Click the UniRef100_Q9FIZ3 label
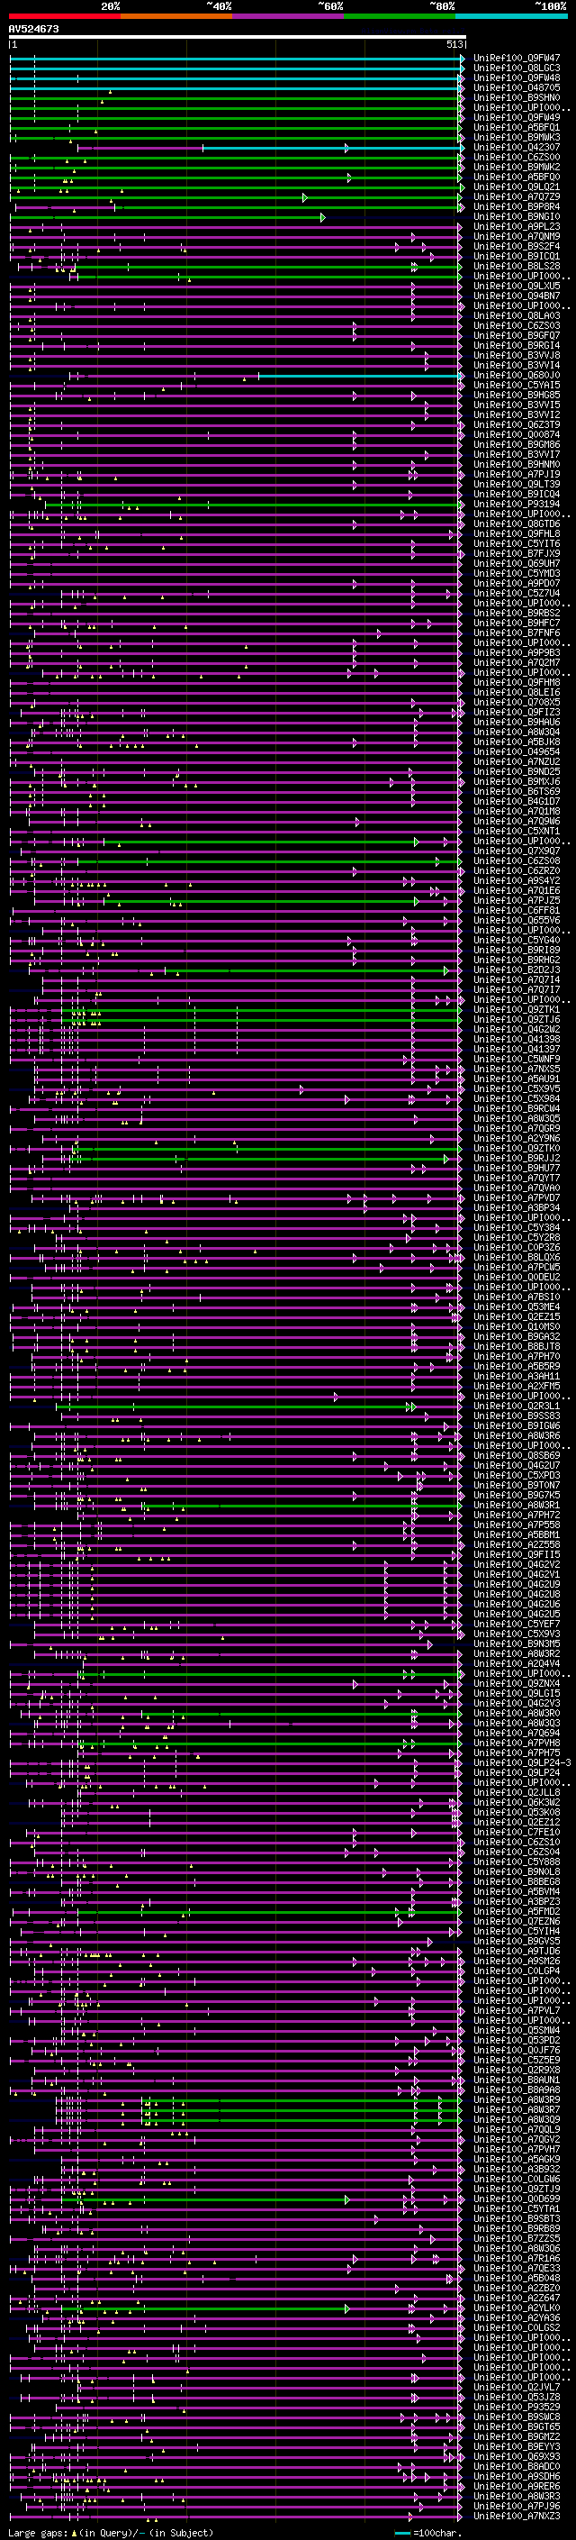This screenshot has height=2540, width=576. pyautogui.click(x=517, y=712)
